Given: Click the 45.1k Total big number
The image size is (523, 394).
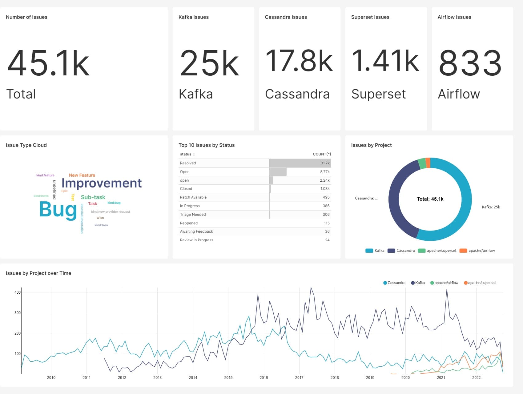Looking at the screenshot, I should [x=48, y=63].
